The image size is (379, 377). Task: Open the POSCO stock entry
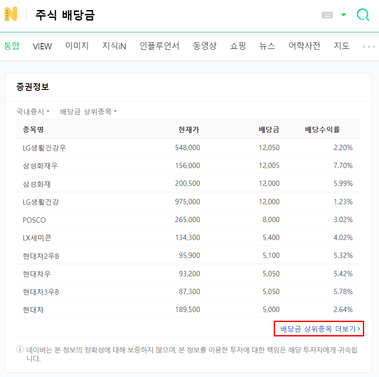pyautogui.click(x=34, y=220)
